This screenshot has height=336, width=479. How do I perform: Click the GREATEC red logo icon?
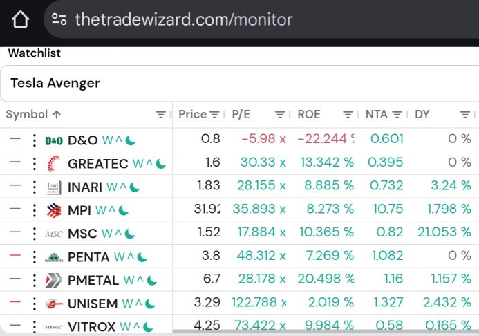point(54,164)
